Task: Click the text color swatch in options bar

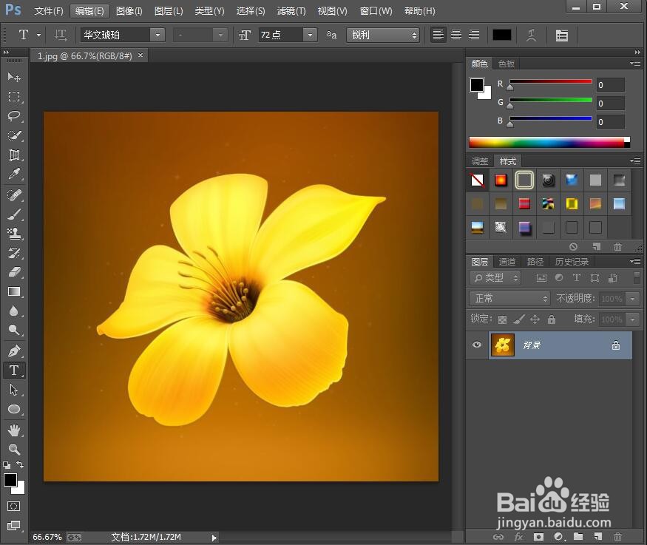Action: 502,35
